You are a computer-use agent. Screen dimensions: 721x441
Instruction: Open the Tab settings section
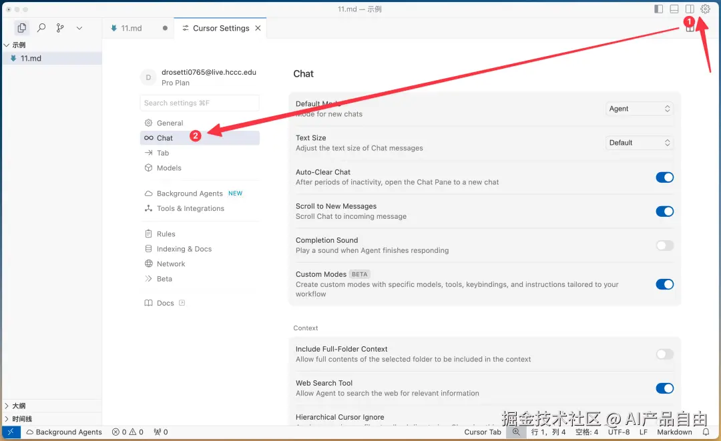[x=200, y=153]
